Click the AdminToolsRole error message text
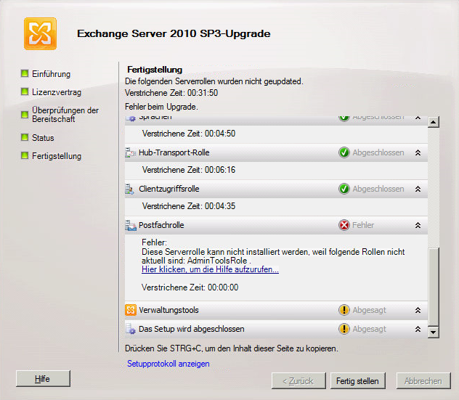 coord(273,256)
